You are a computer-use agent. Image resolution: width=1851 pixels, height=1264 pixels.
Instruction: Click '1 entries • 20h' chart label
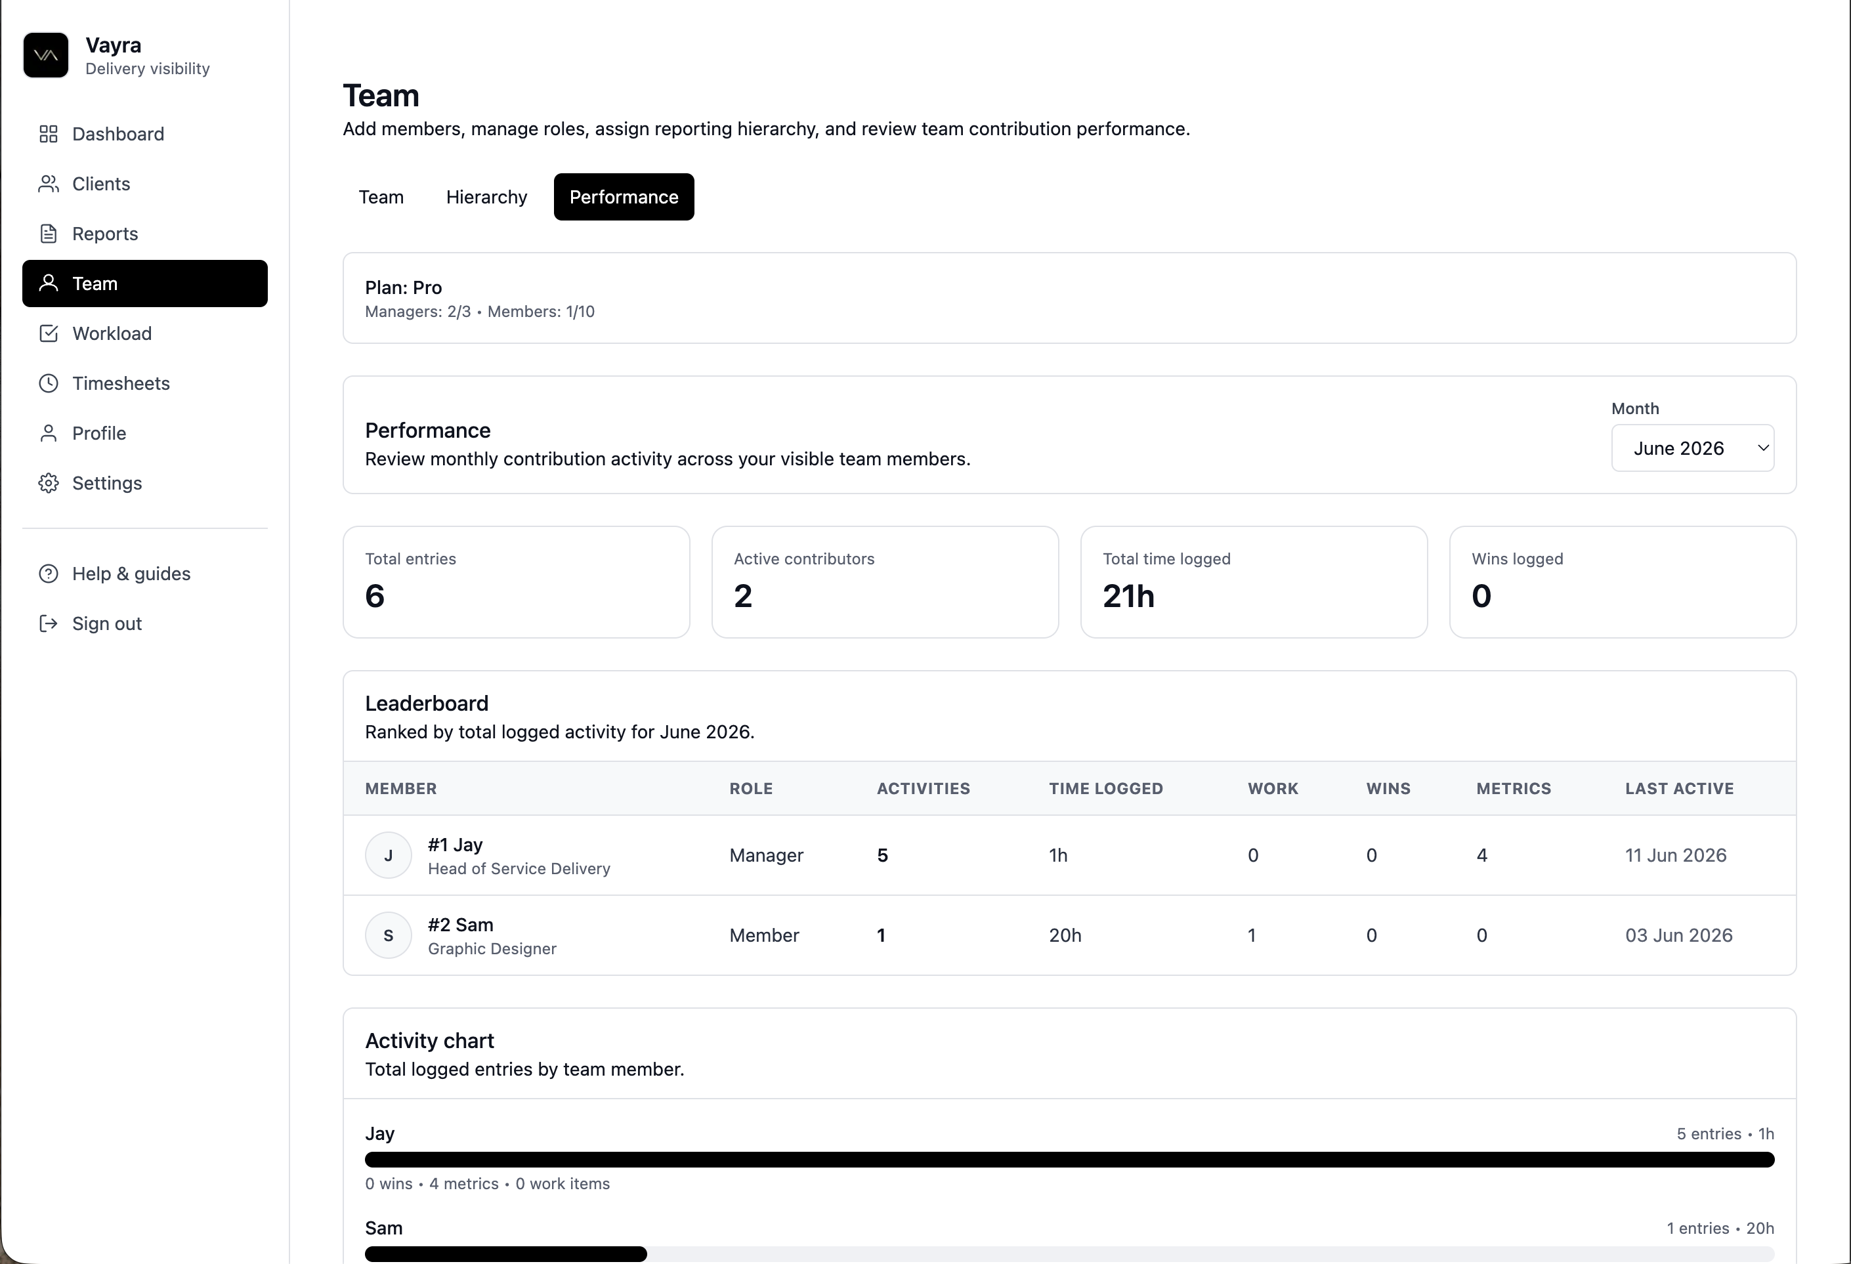click(1720, 1228)
